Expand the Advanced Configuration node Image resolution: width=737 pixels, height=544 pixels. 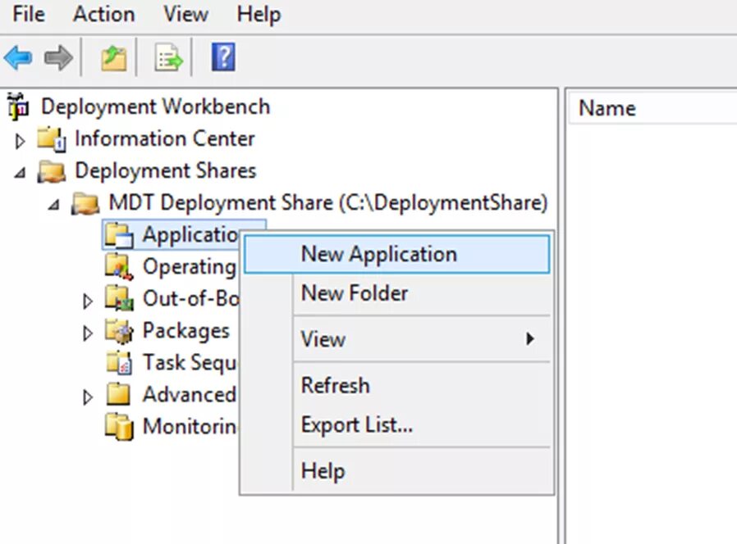click(88, 397)
